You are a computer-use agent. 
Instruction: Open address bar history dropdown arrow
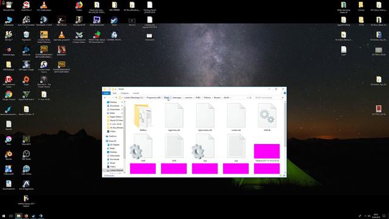click(247, 97)
